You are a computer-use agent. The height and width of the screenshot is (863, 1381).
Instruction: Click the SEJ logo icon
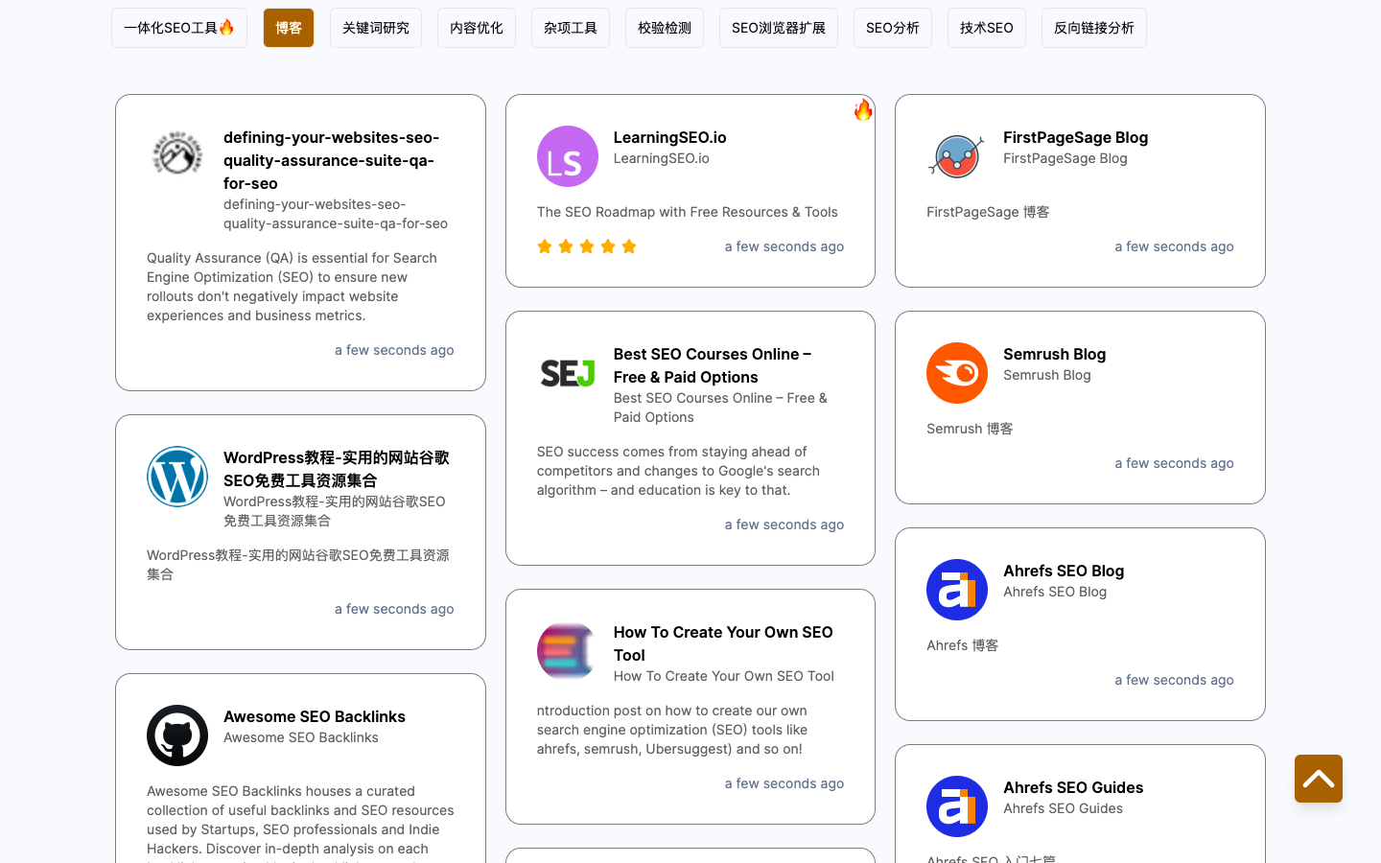pyautogui.click(x=567, y=373)
